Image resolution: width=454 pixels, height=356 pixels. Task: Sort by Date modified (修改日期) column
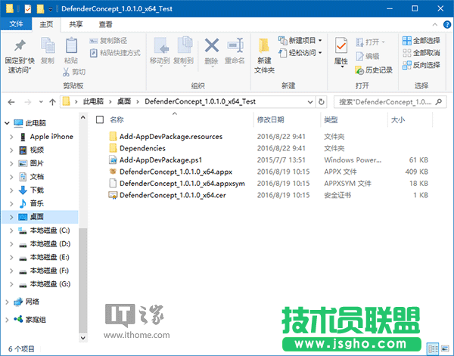click(x=270, y=119)
